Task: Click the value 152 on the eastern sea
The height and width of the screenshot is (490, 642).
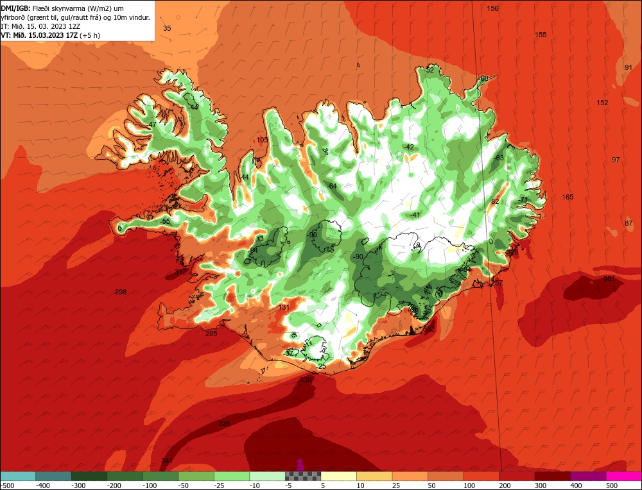Action: pos(602,103)
